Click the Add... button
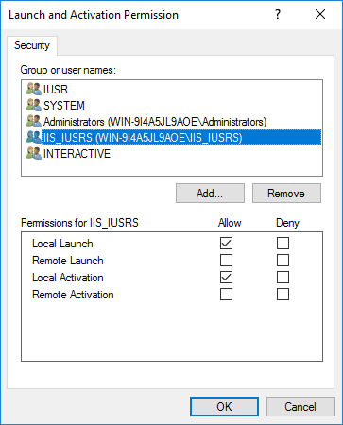The image size is (343, 425). pyautogui.click(x=210, y=194)
